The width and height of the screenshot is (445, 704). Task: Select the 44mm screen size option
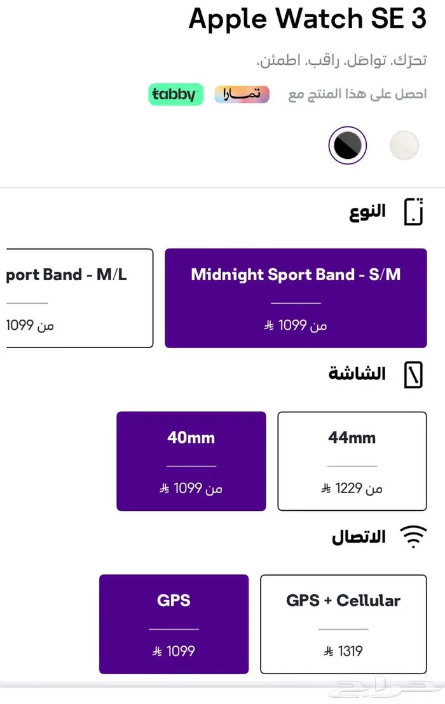[352, 460]
